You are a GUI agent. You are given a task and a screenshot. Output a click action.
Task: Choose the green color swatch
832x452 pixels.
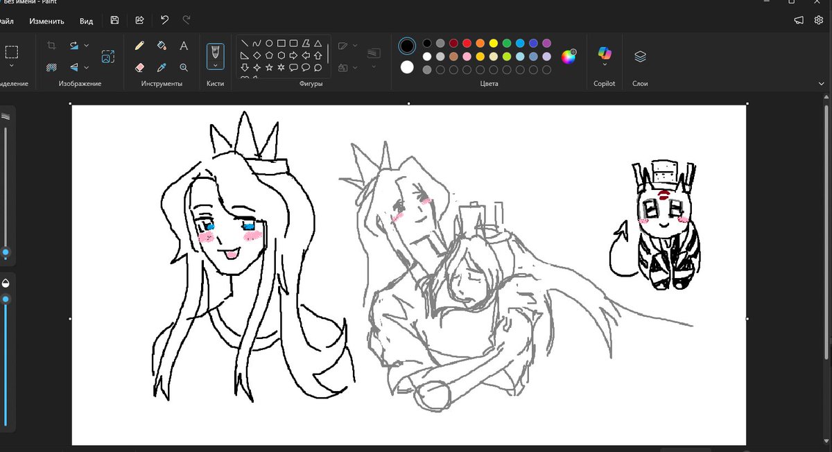pos(507,44)
